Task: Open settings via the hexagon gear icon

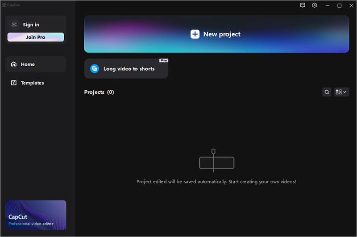Action: click(x=315, y=5)
